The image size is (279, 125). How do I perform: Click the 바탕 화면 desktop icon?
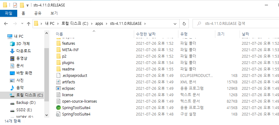pyautogui.click(x=12, y=73)
